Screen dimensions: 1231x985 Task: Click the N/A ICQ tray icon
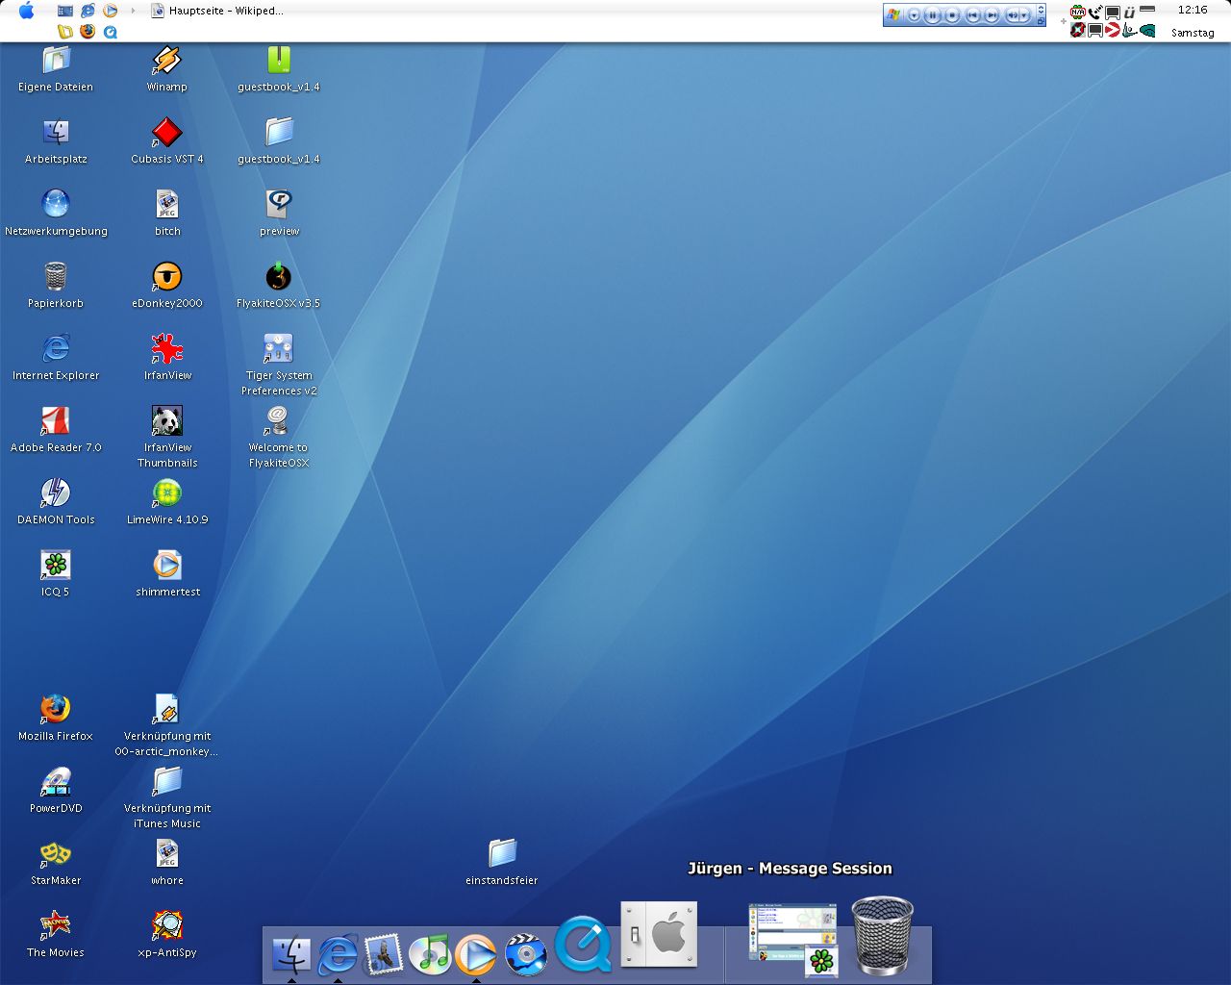(1078, 13)
